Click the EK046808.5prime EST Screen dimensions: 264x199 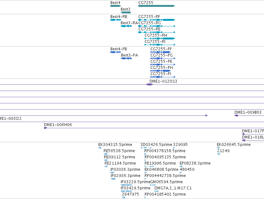click(x=145, y=173)
